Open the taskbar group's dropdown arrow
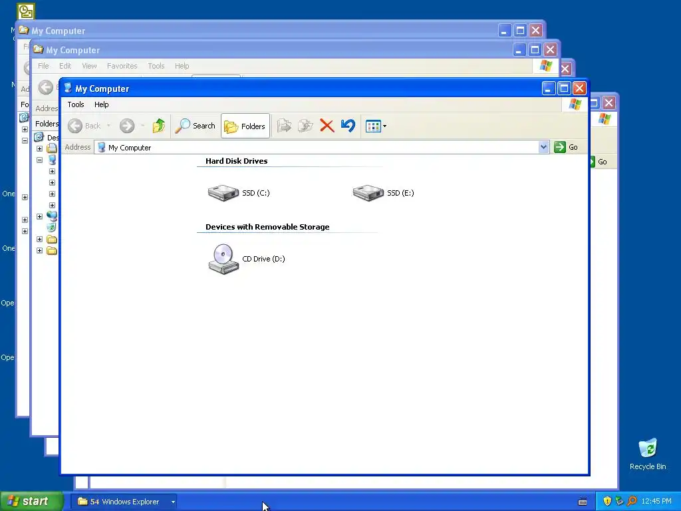The image size is (681, 511). click(x=173, y=502)
